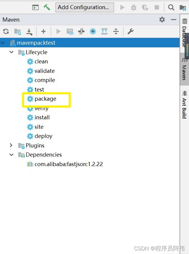Reimport all Maven projects refresh icon
This screenshot has height=254, width=189.
pos(6,31)
